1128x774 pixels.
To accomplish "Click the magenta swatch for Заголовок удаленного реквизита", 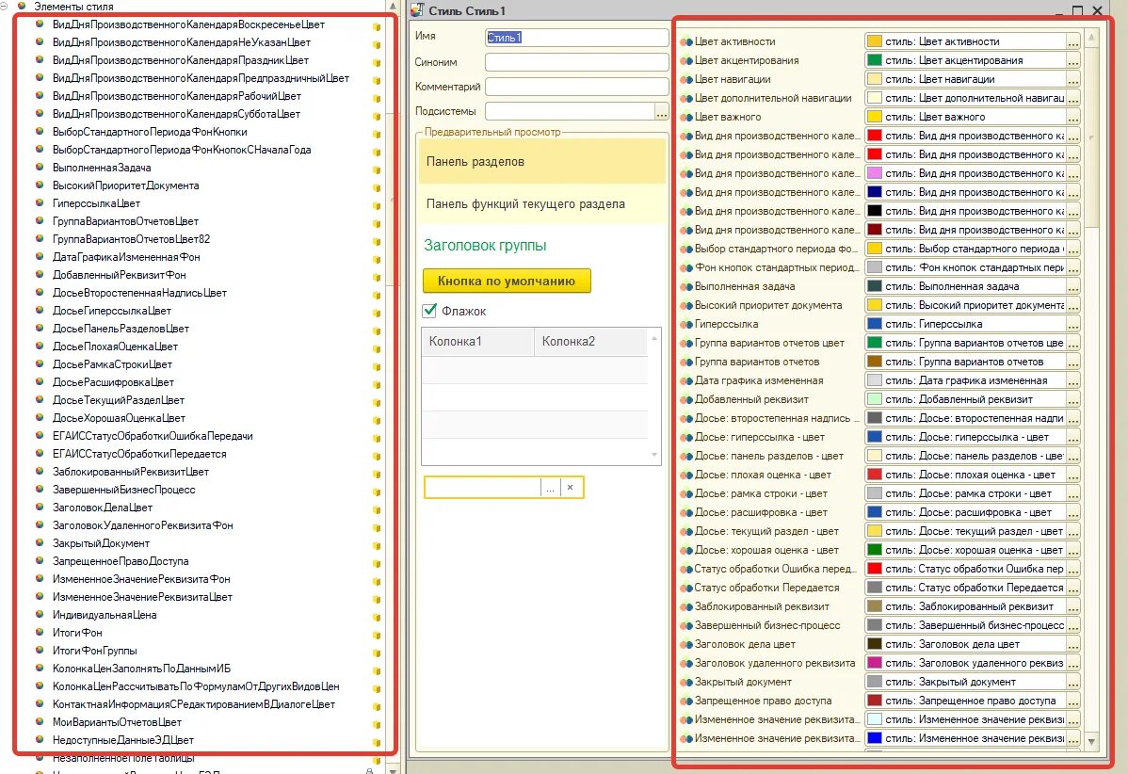I will [874, 663].
